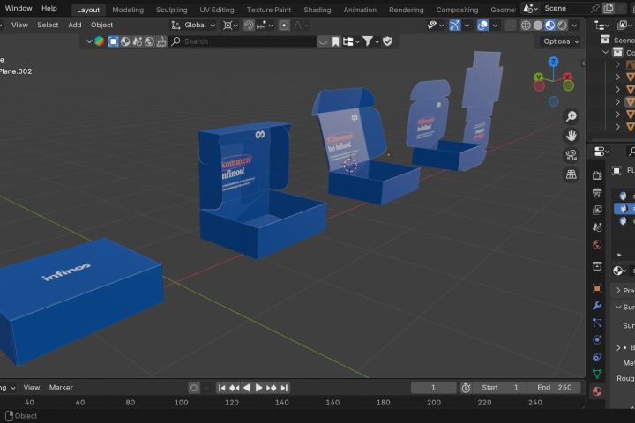
Task: Open the Marker menu in timeline
Action: pyautogui.click(x=61, y=388)
